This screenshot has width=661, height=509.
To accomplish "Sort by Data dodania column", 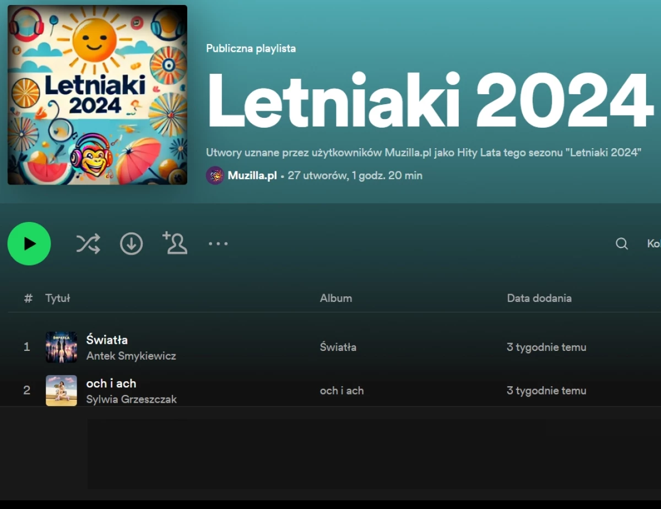I will coord(539,298).
